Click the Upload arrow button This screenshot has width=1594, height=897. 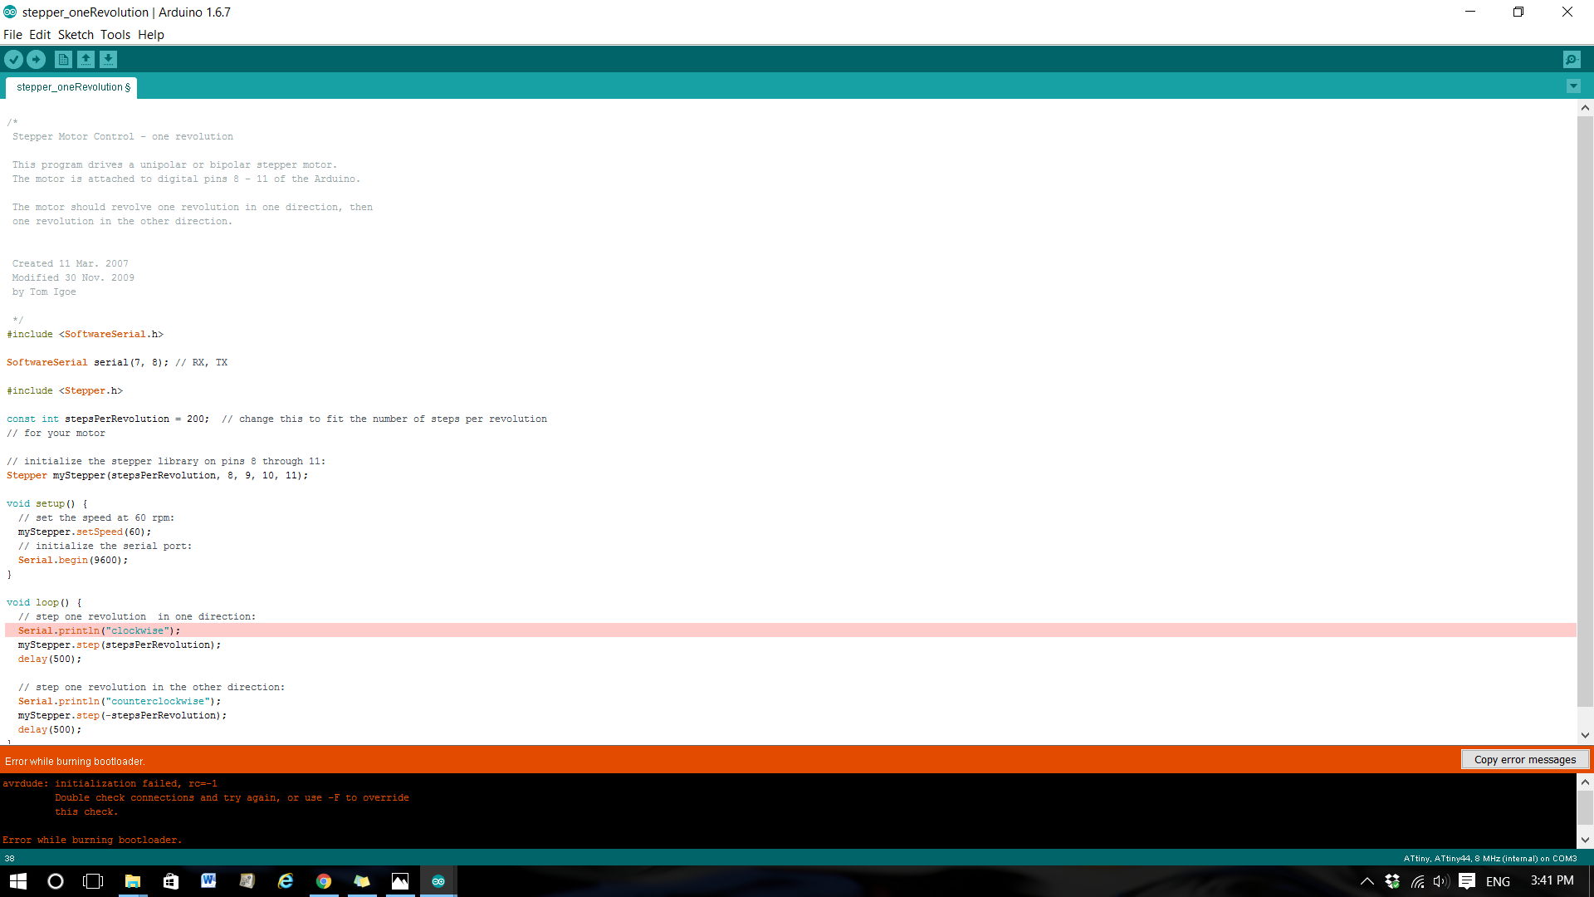pyautogui.click(x=37, y=59)
